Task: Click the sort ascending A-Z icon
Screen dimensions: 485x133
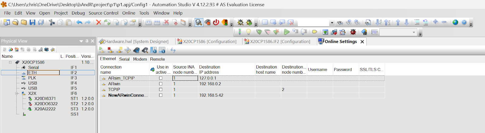Action: pos(379,22)
